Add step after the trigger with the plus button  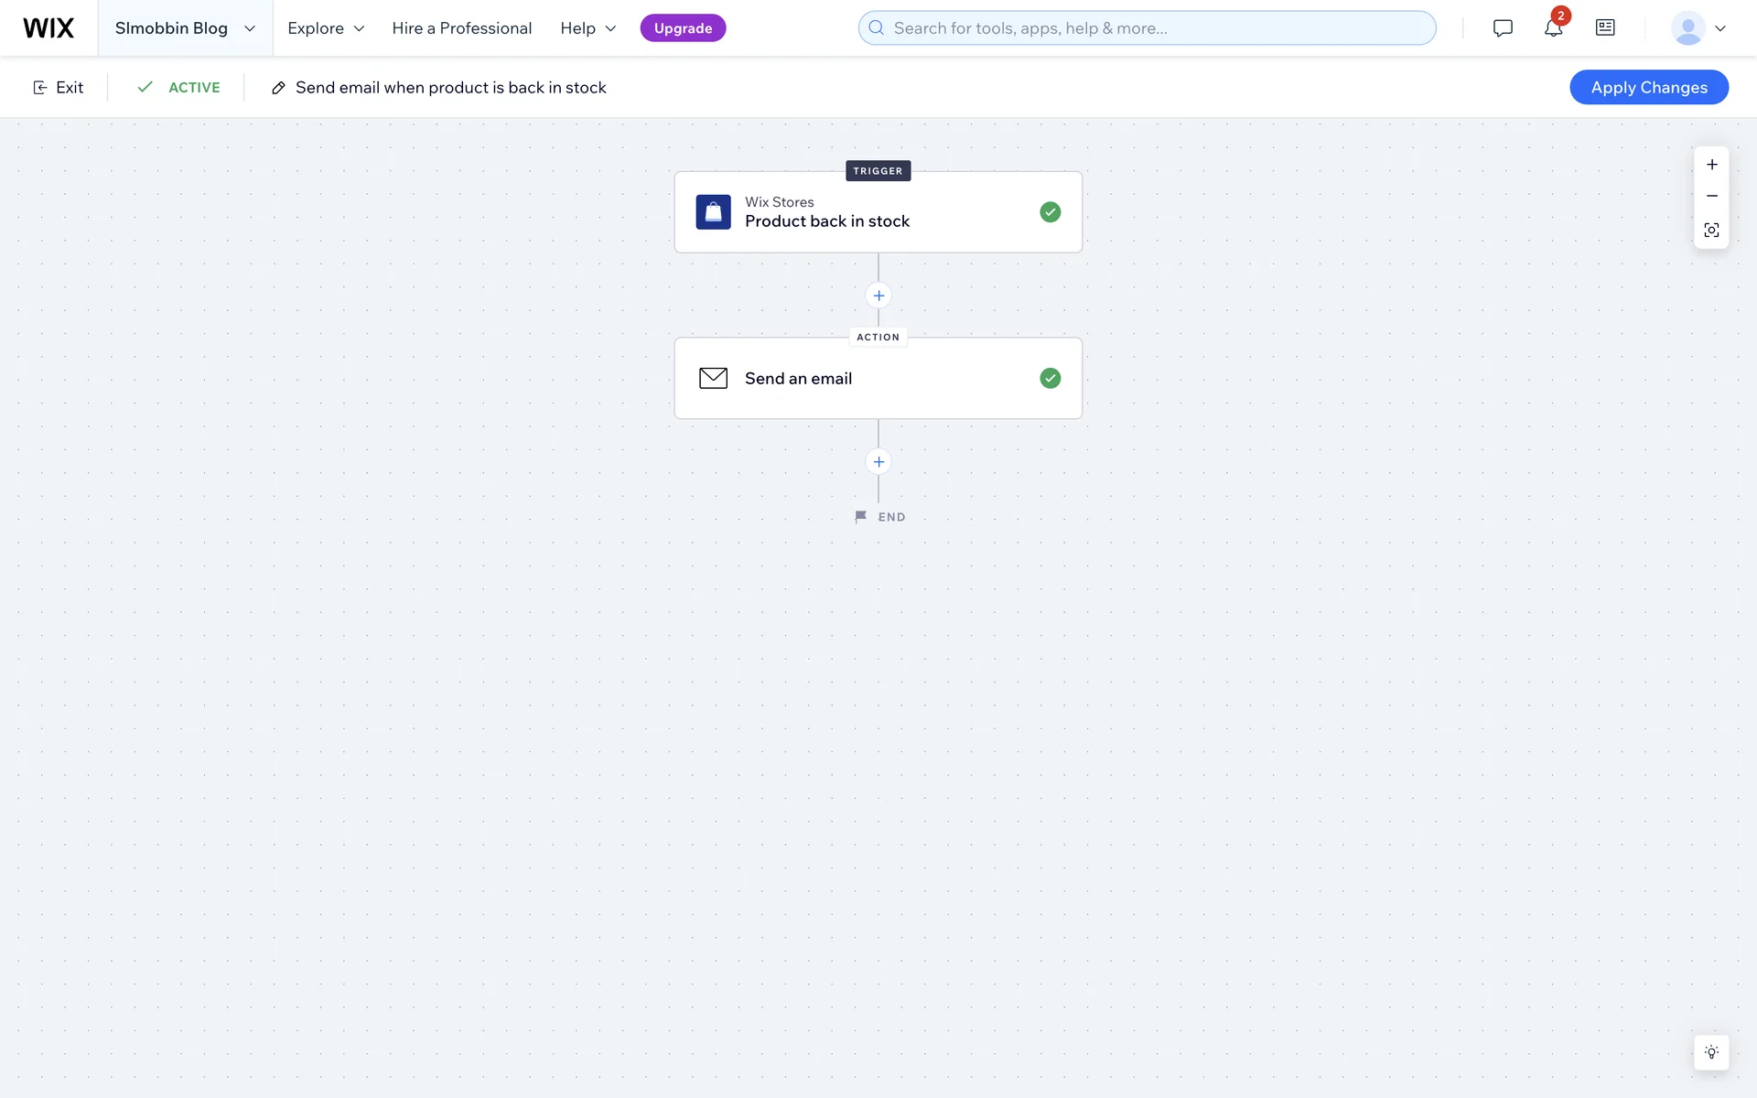[x=878, y=296]
